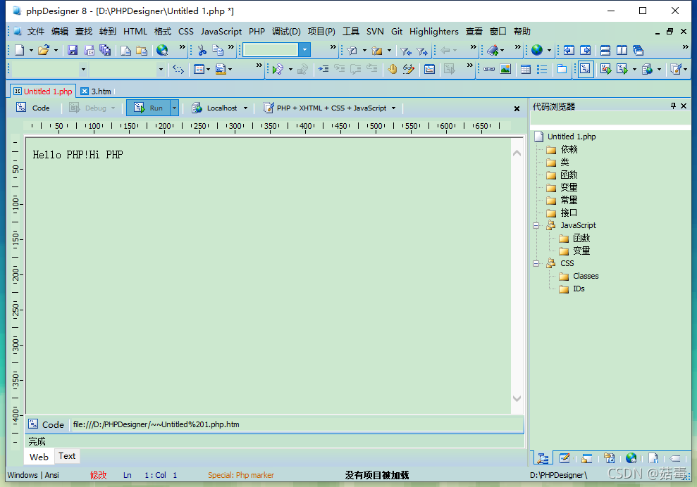Select the 函数 folder under JavaScript
Viewport: 697px width, 487px height.
(x=581, y=239)
